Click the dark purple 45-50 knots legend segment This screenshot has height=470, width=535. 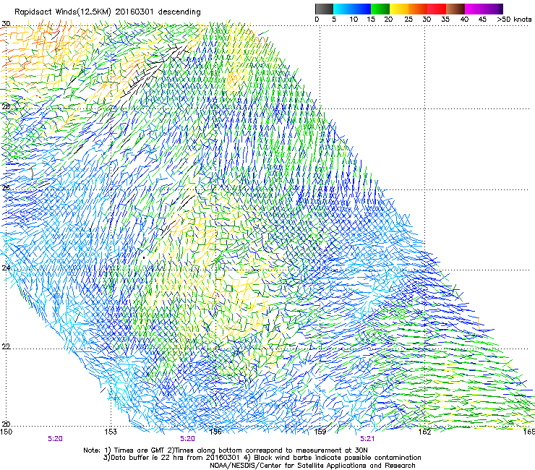(493, 9)
